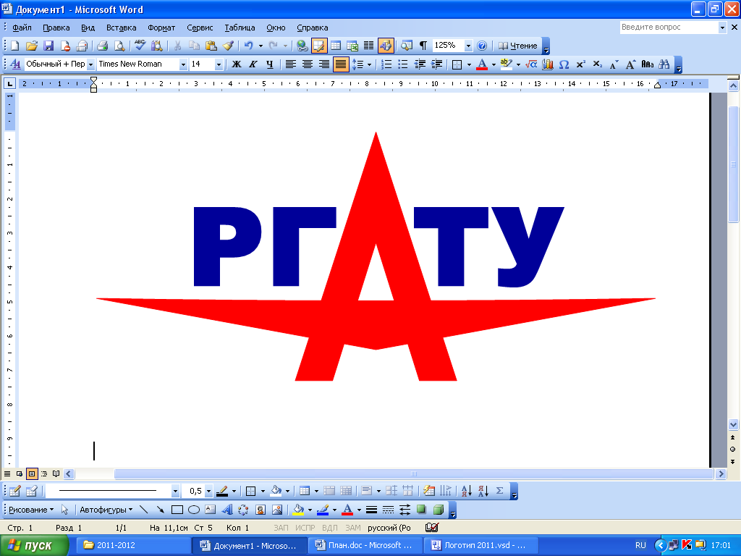Print the document with printer icon
Viewport: 741px width, 556px height.
click(x=103, y=46)
